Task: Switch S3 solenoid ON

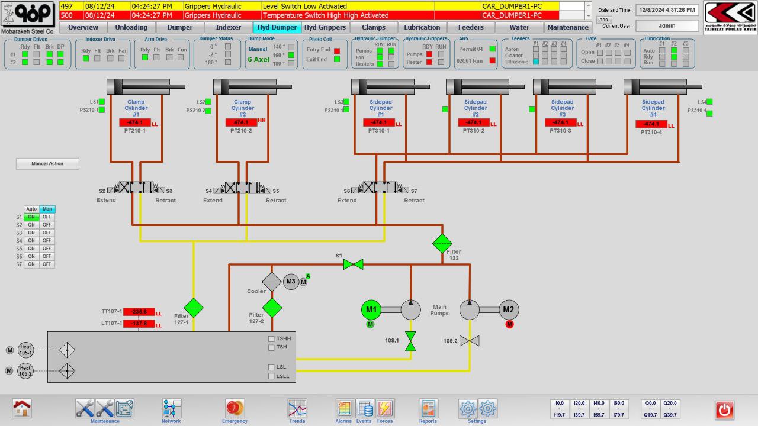Action: click(x=31, y=233)
